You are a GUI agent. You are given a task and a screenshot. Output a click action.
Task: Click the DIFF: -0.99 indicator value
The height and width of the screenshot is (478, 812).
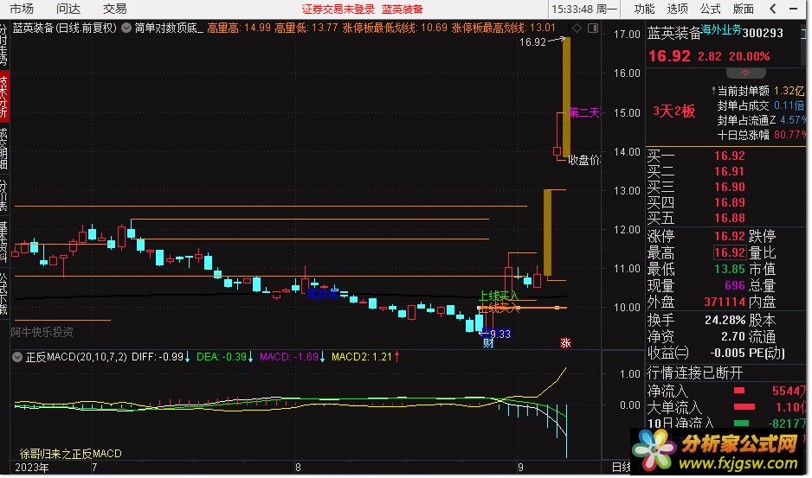point(158,357)
